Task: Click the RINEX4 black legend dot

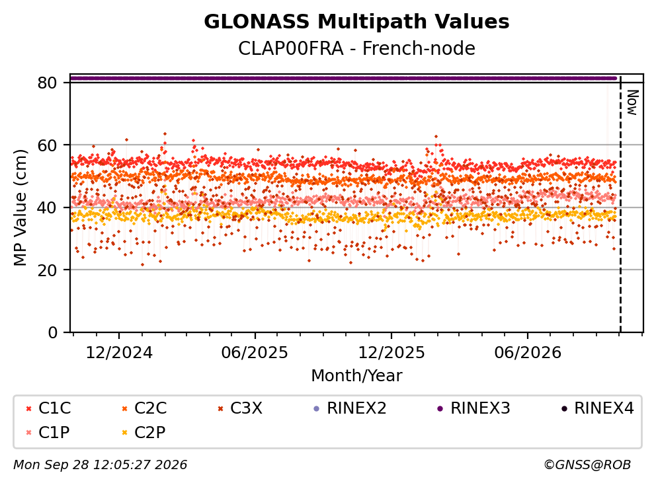Action: (564, 408)
